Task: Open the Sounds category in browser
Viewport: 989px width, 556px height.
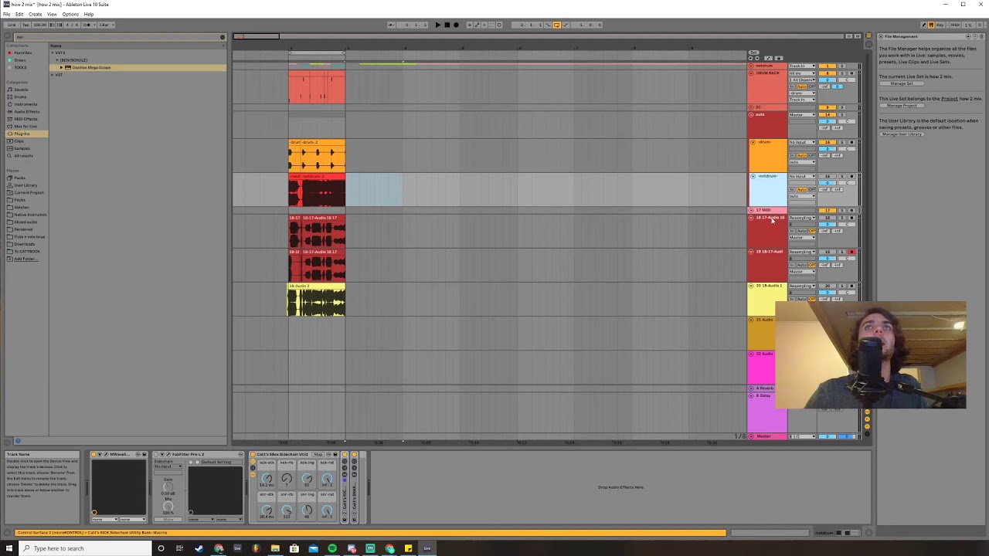Action: (x=21, y=90)
